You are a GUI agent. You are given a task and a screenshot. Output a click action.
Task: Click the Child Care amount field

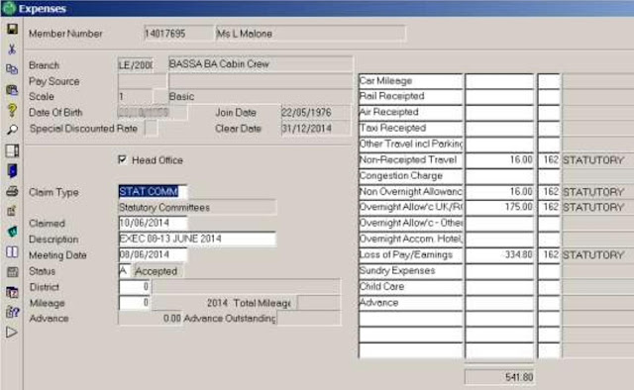499,286
